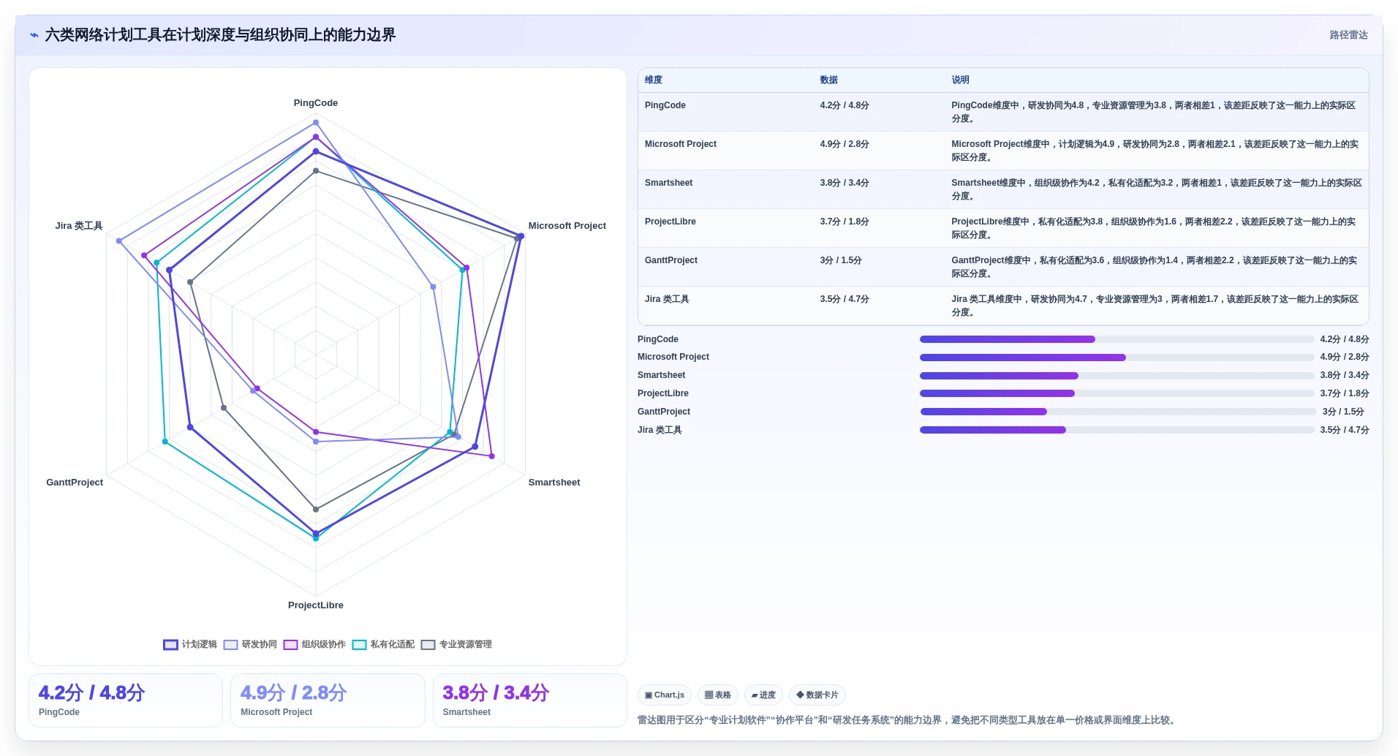Open the PingCode stat card

[126, 700]
